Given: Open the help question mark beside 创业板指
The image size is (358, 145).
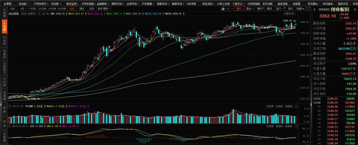Looking at the screenshot, I should click(x=40, y=14).
